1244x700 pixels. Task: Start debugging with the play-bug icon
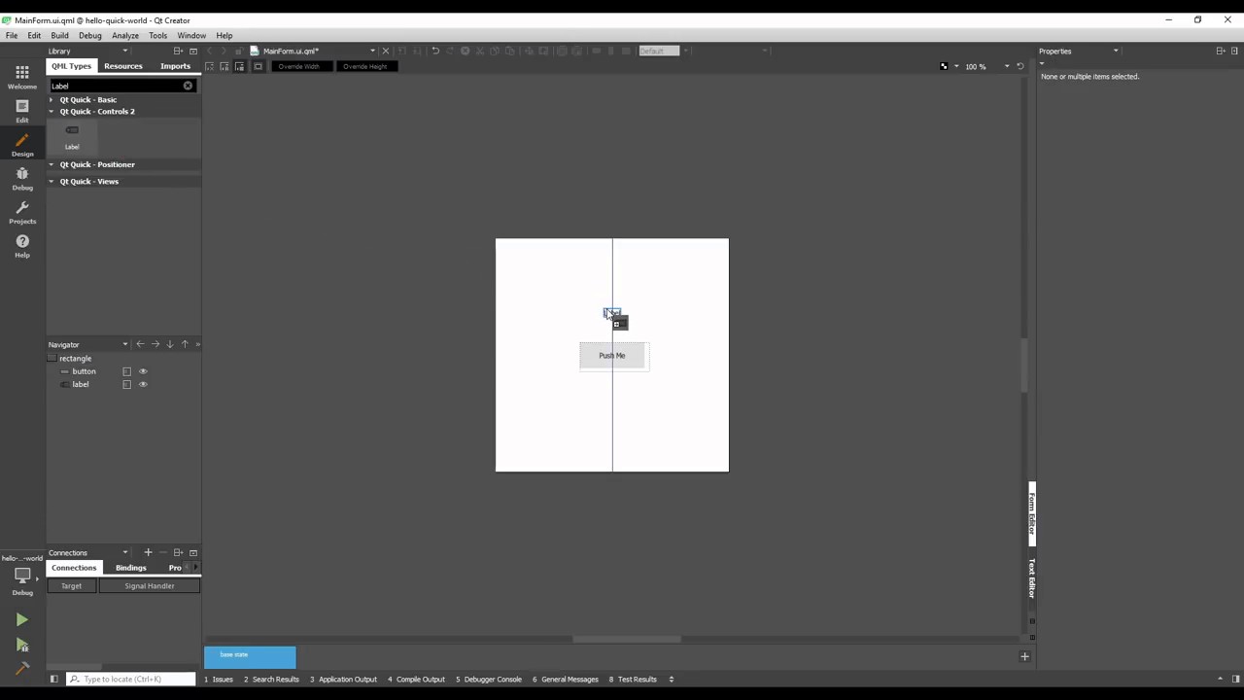pos(21,645)
